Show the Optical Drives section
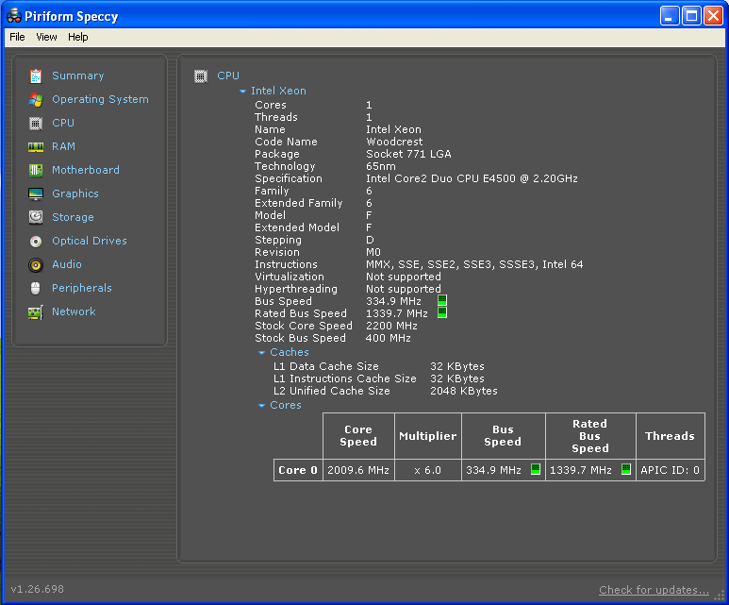 (90, 241)
